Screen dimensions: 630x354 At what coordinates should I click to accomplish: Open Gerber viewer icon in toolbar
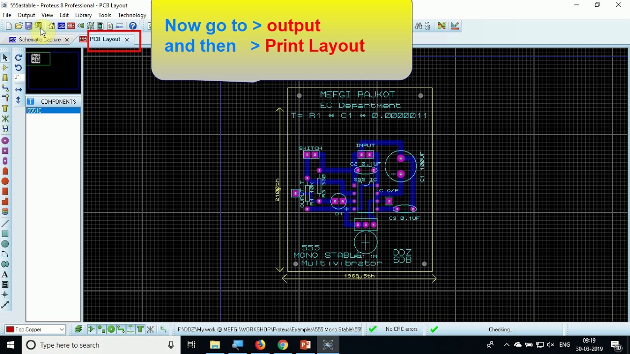click(x=91, y=26)
